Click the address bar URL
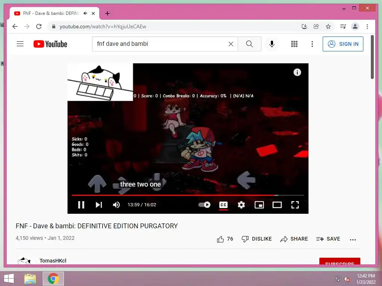Screen dimensions: 382x286 103,26
